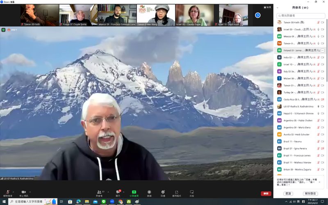Open the Reactions icon in the toolbar
The width and height of the screenshot is (328, 205).
[163, 192]
